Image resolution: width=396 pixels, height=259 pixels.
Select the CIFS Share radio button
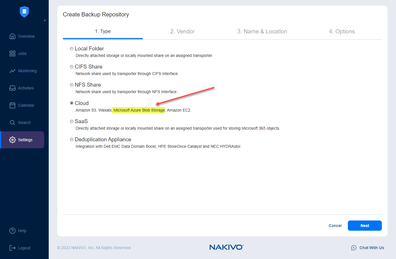pyautogui.click(x=72, y=67)
